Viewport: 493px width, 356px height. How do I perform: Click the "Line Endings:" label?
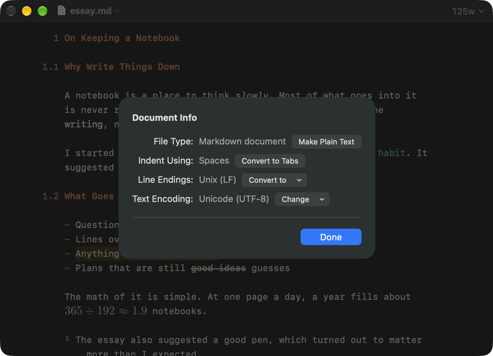tap(165, 180)
